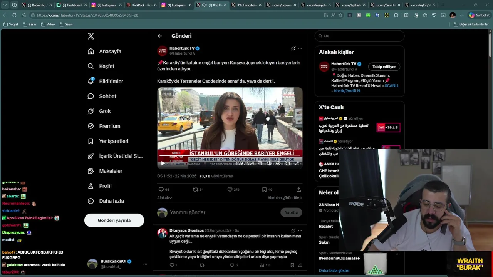Open Bildirimler notifications
Image resolution: width=493 pixels, height=277 pixels.
[x=106, y=81]
